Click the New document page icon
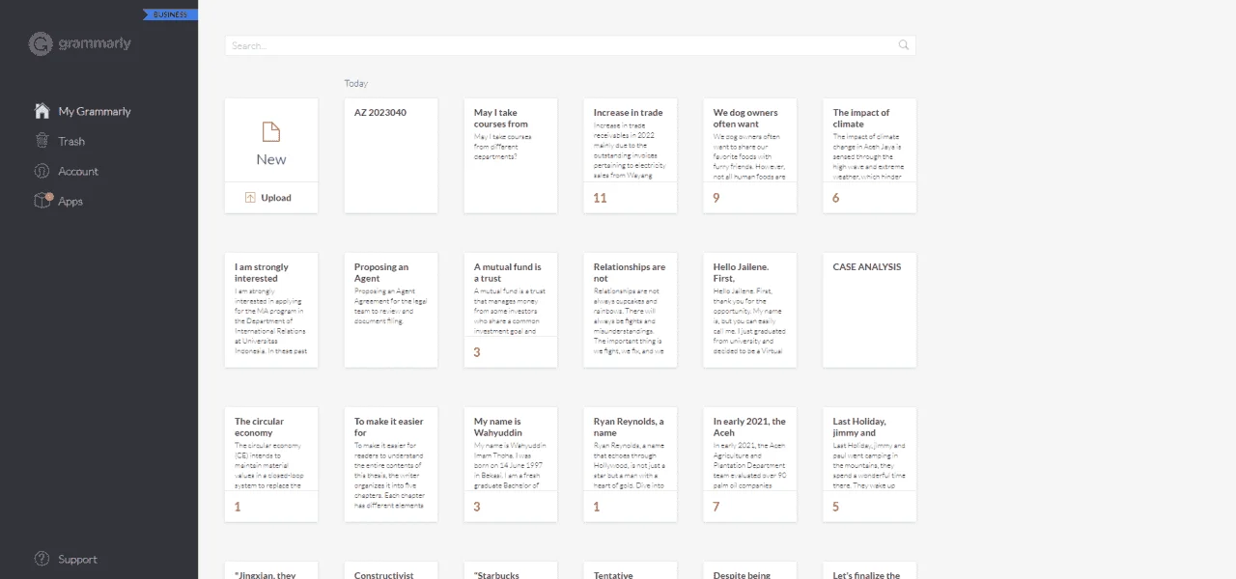Image resolution: width=1236 pixels, height=579 pixels. point(271,132)
